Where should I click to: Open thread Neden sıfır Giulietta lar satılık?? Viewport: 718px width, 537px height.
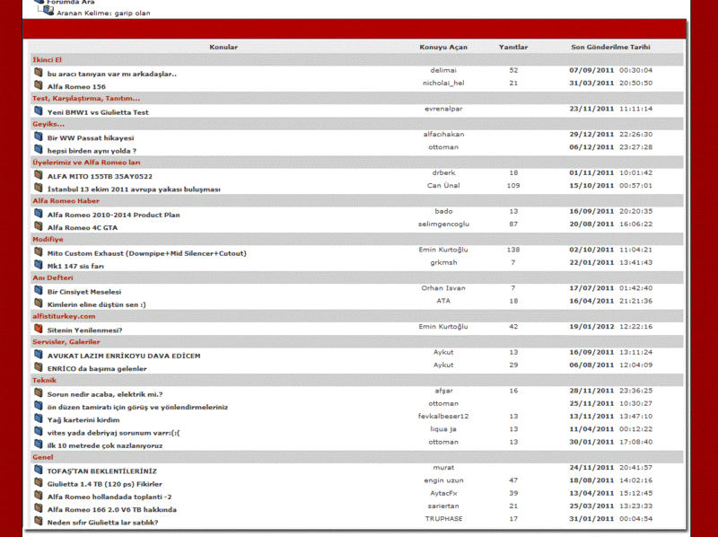pyautogui.click(x=102, y=522)
